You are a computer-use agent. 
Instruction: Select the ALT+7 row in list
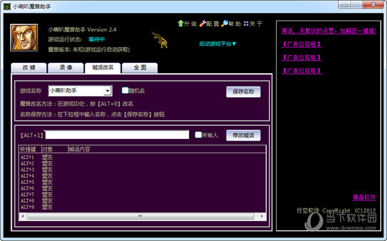point(142,195)
